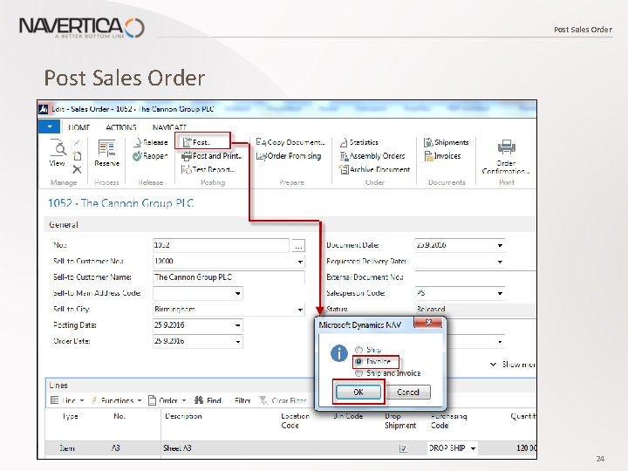The image size is (628, 471).
Task: Open the Sell-to Main Address Code dropdown
Action: (x=237, y=294)
